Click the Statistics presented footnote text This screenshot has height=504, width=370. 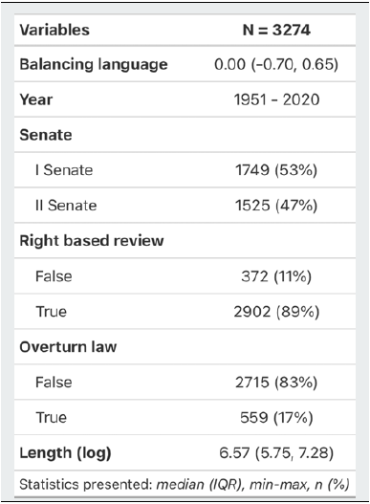click(185, 484)
